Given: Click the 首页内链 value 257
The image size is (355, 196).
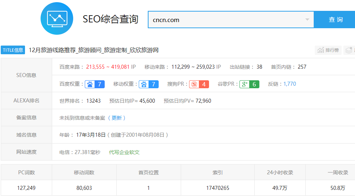Looking at the screenshot, I should (302, 67).
